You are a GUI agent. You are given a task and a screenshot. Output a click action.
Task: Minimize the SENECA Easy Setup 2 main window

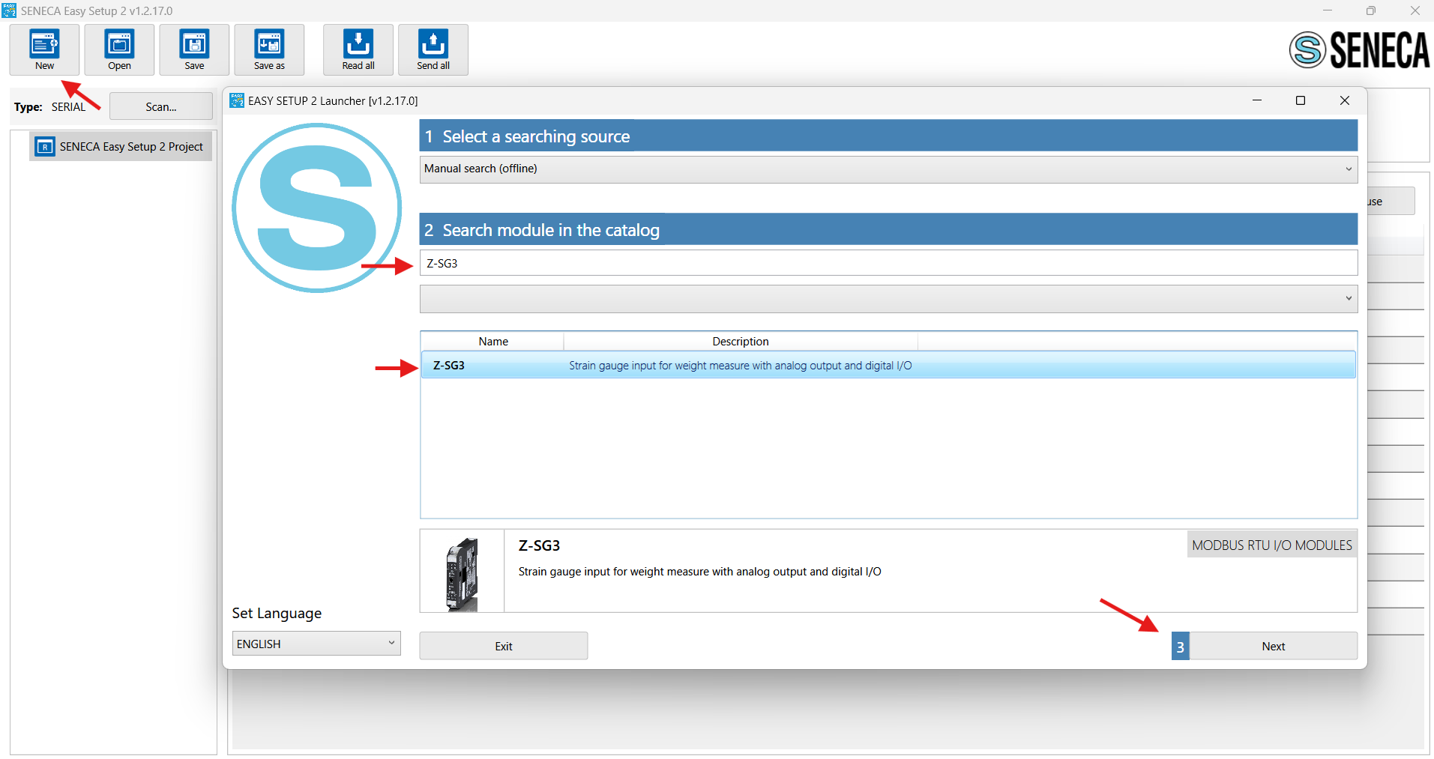click(x=1328, y=10)
